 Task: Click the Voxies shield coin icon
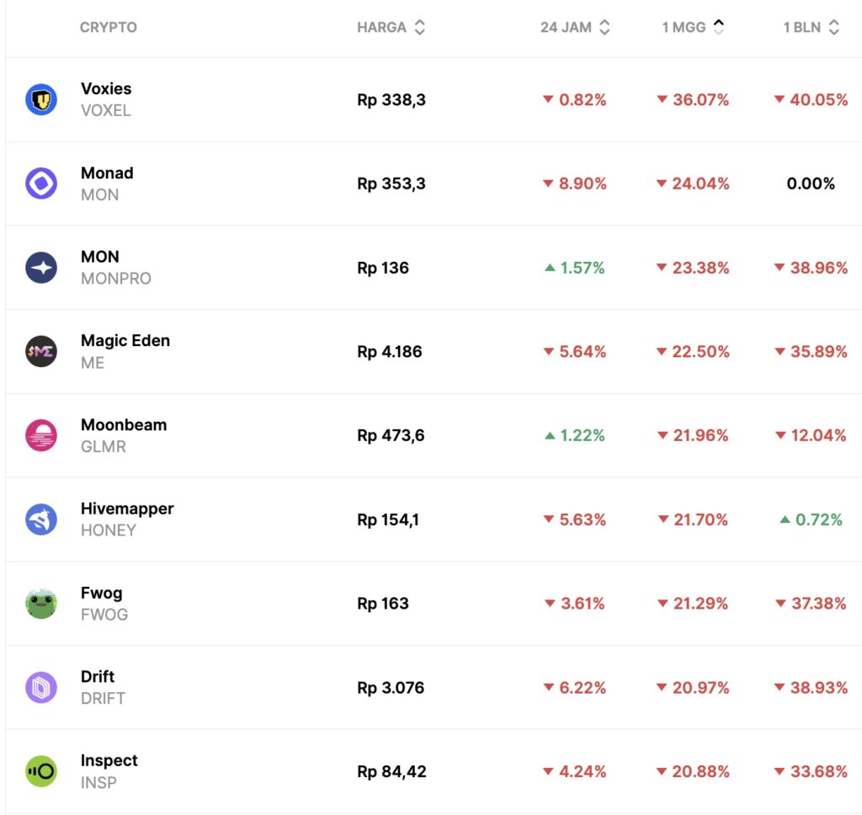coord(41,99)
